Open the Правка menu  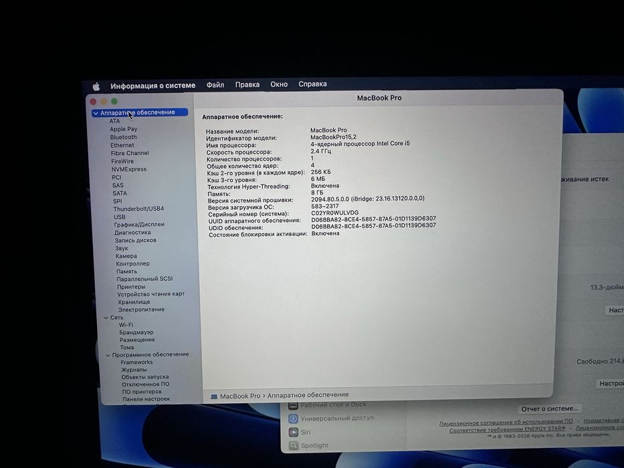247,84
